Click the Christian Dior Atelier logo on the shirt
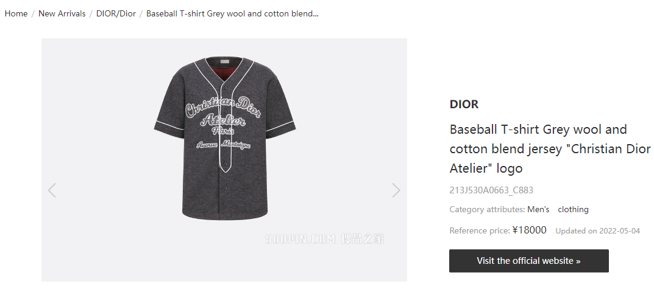 tap(224, 122)
